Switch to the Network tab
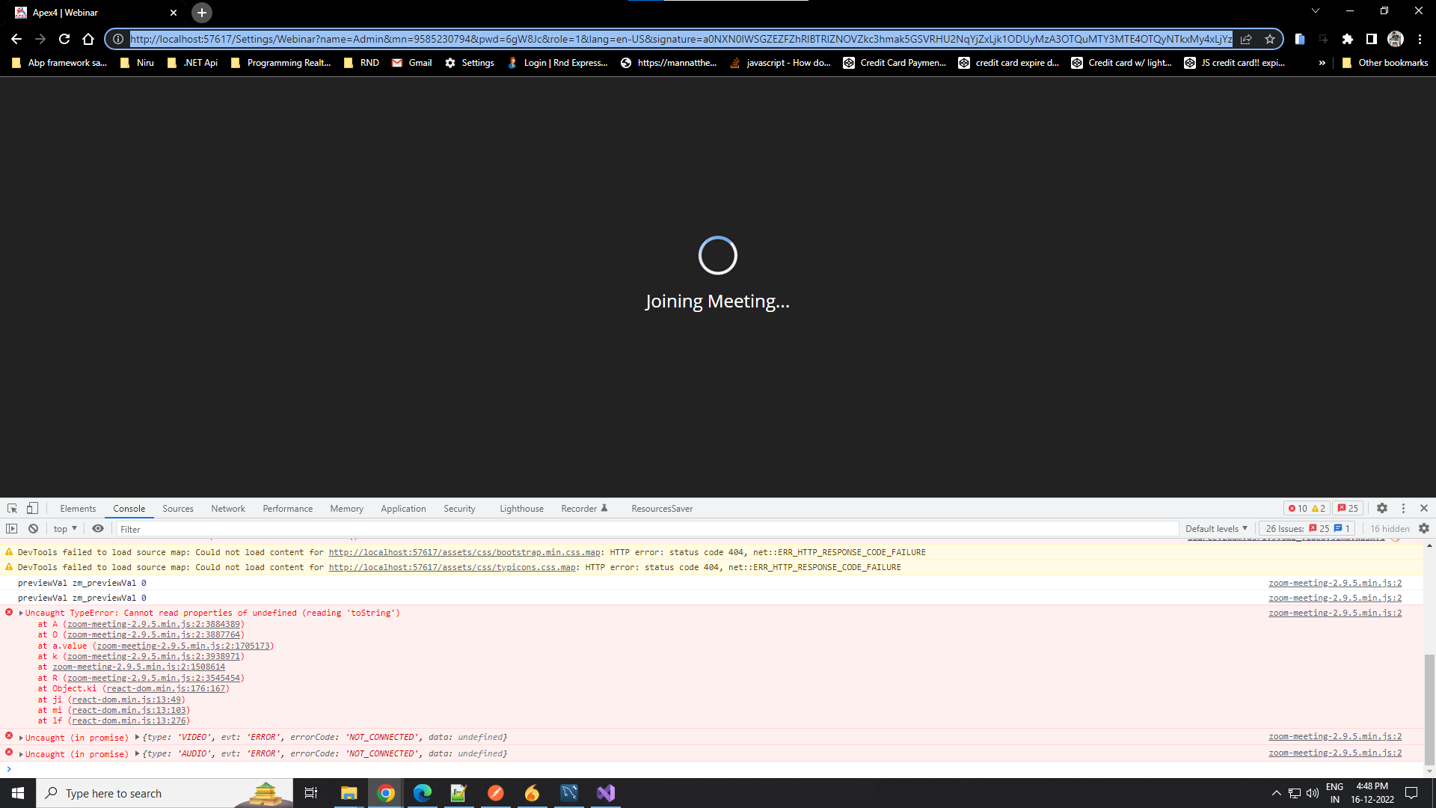The height and width of the screenshot is (808, 1436). [x=227, y=508]
